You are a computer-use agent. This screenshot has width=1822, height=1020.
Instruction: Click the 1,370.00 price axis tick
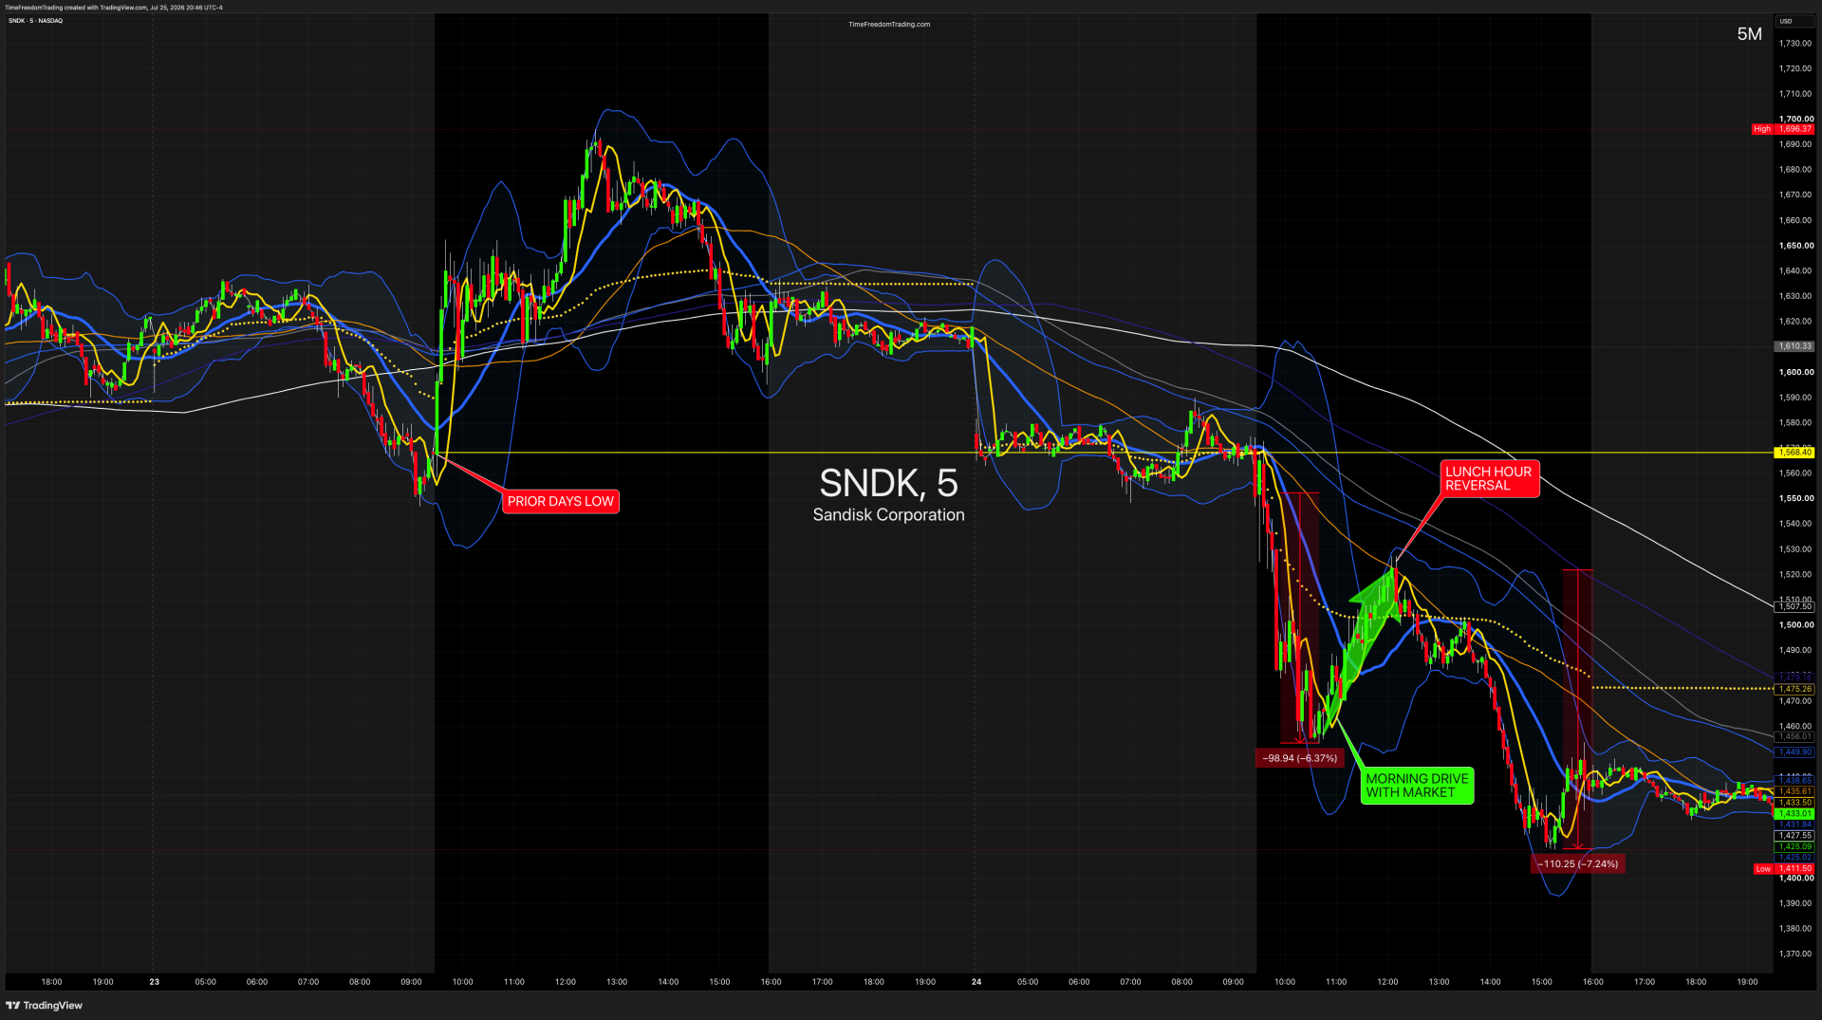[x=1795, y=954]
